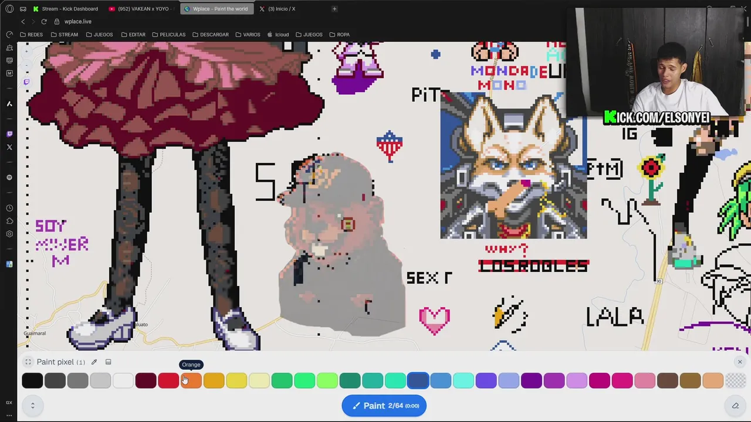Click the color picker eyedropper icon
751x422 pixels.
click(94, 362)
